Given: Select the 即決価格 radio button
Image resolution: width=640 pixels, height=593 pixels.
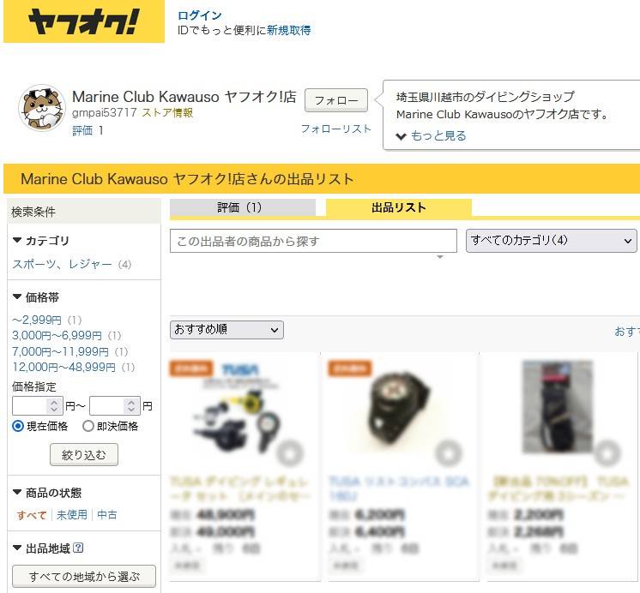Looking at the screenshot, I should (88, 426).
